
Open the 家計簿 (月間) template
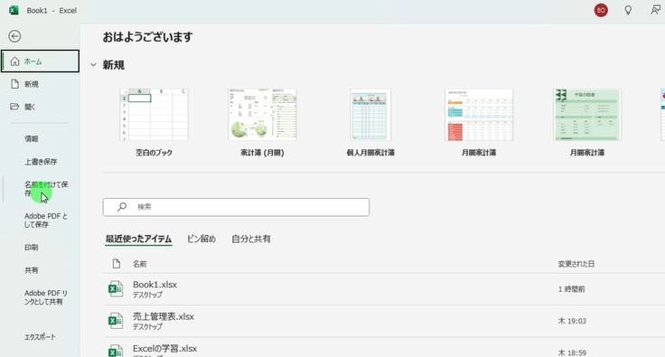point(262,115)
